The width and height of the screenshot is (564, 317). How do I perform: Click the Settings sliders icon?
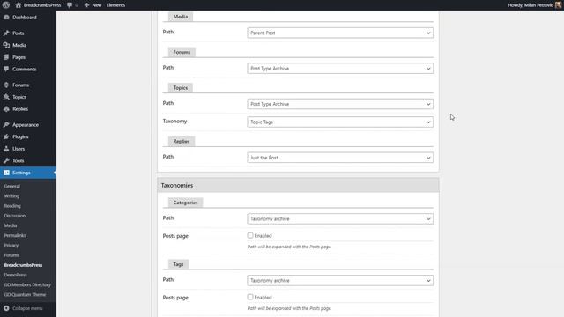click(6, 173)
